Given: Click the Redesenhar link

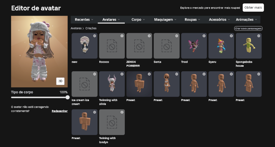Looking at the screenshot, I should [59, 111].
